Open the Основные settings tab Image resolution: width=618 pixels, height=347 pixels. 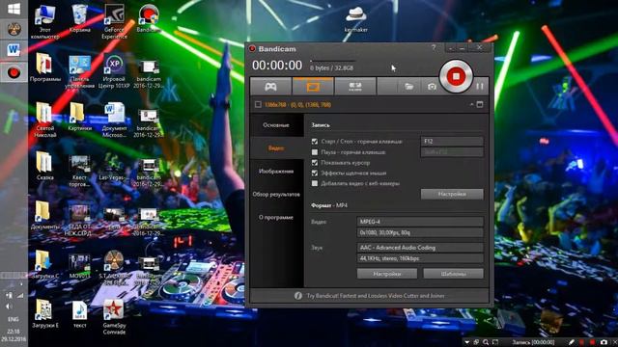tap(276, 125)
